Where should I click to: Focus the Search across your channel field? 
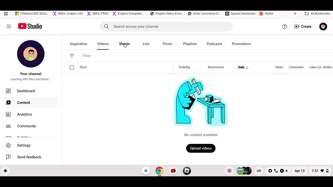[166, 26]
